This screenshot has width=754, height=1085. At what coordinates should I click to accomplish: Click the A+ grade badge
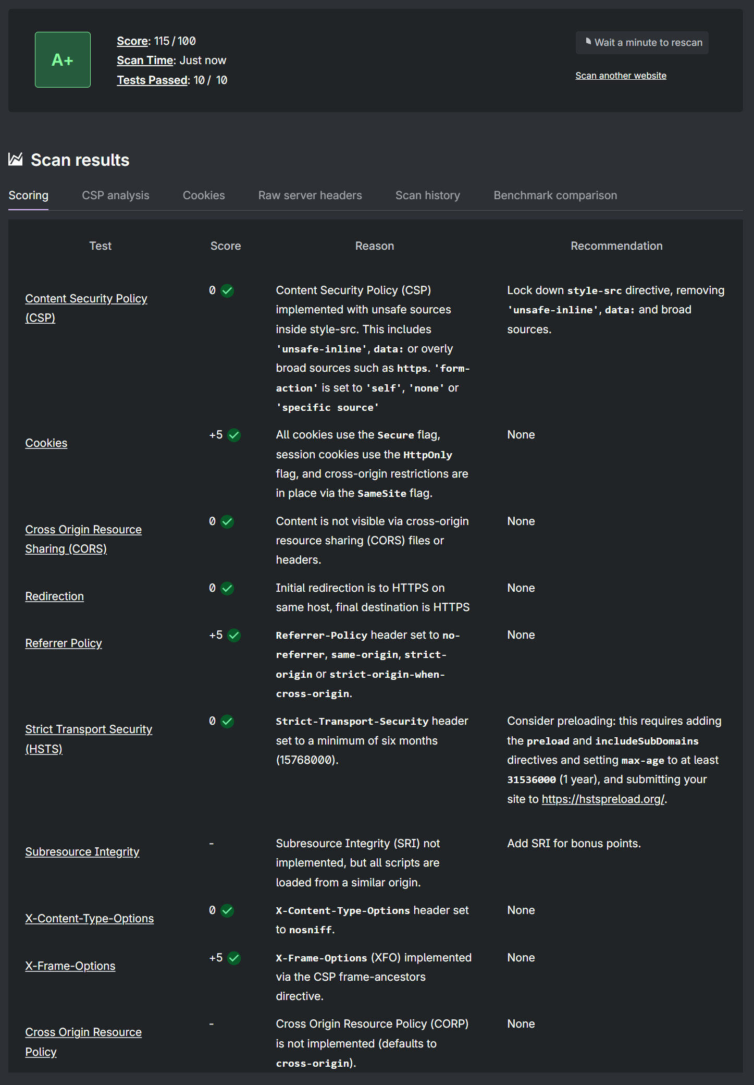63,60
